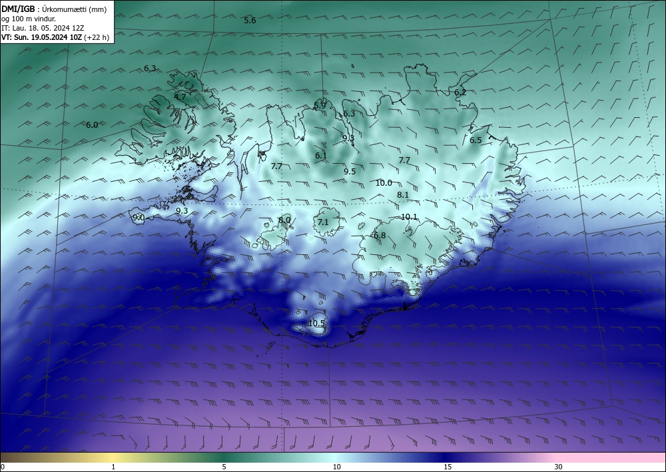Click the 4.7 value in the Westfjords
The image size is (666, 472).
tap(180, 97)
